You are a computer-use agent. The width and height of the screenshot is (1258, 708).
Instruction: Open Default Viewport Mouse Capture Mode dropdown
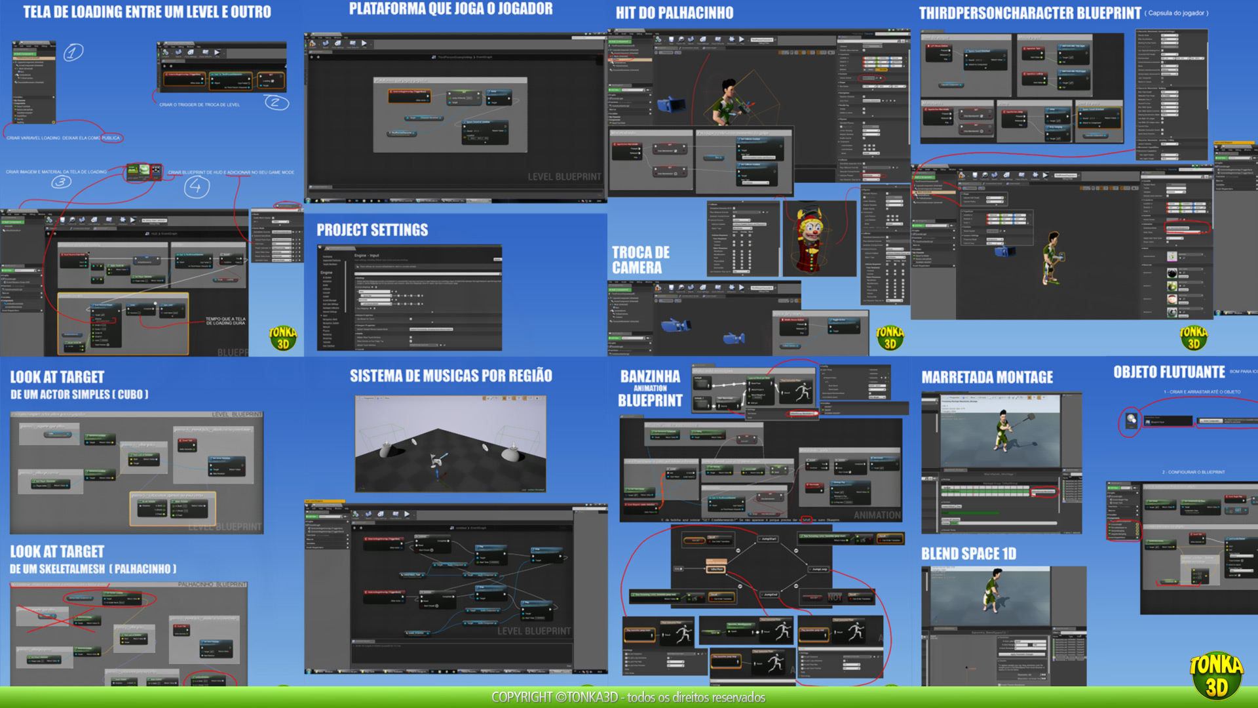431,329
